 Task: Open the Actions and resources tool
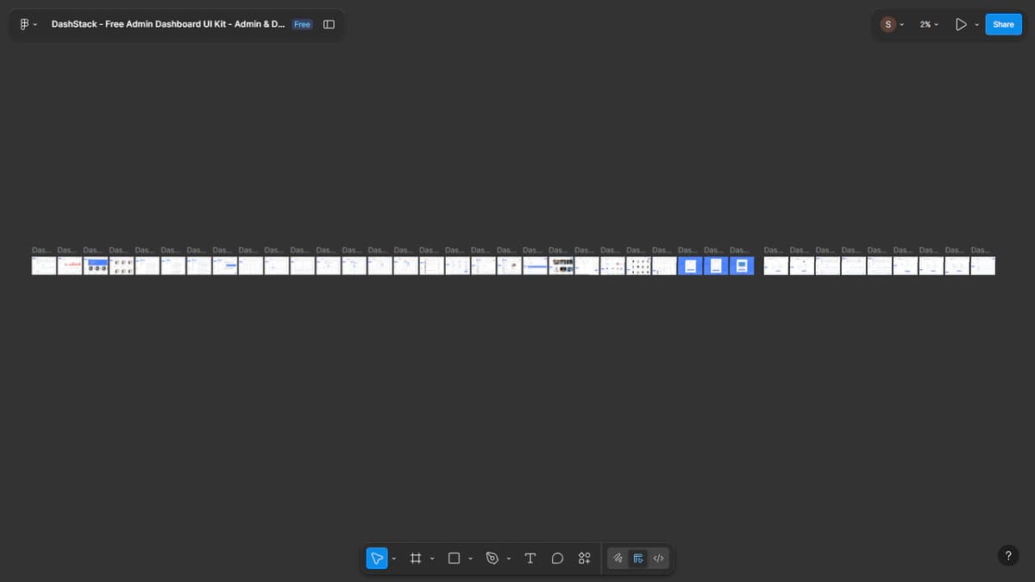585,559
